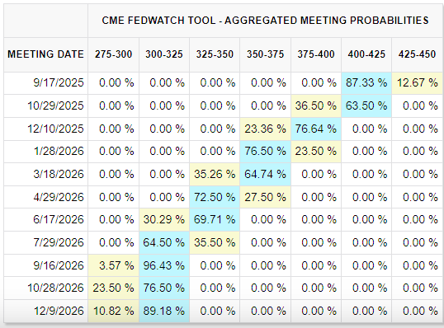Select the 275-300 column header
This screenshot has width=444, height=328.
113,54
